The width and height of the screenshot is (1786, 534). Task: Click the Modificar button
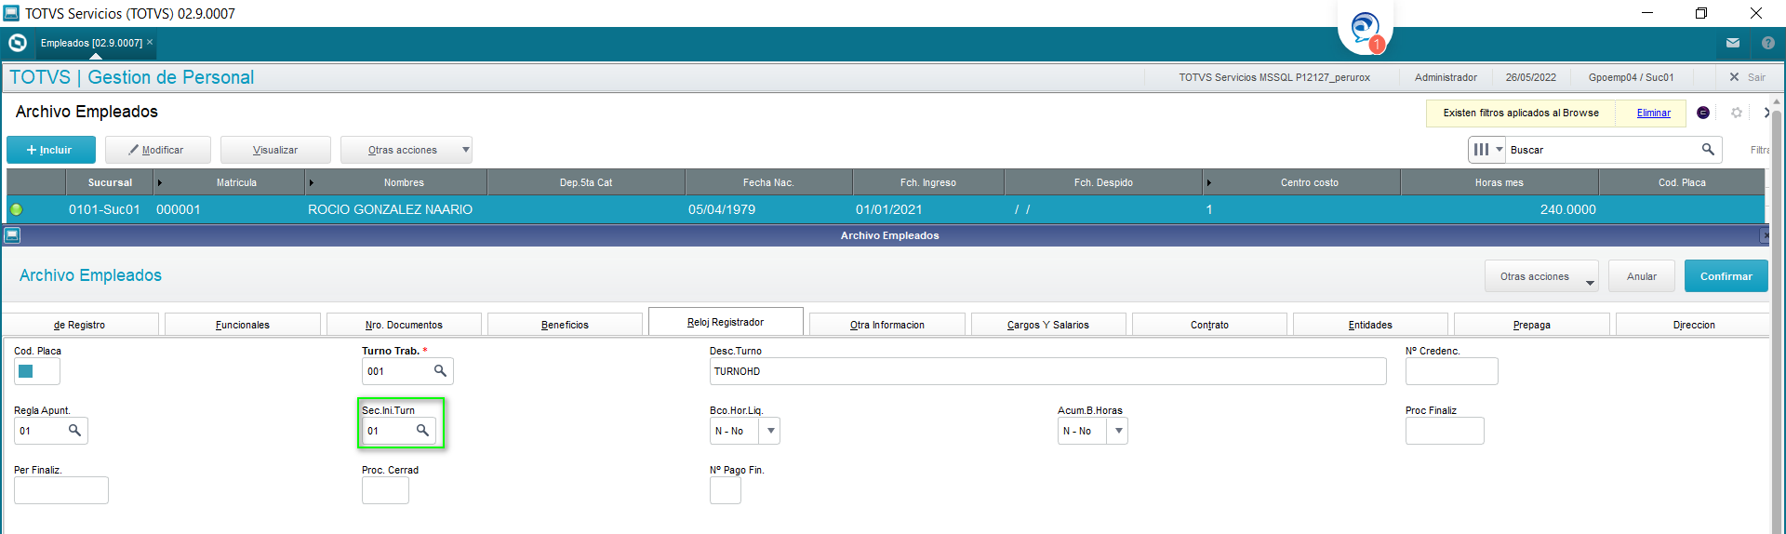click(x=157, y=150)
